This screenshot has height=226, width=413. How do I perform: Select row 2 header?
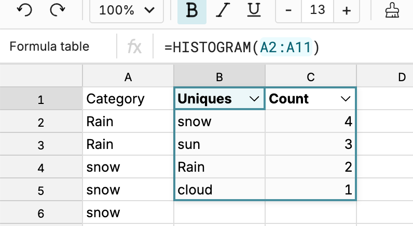pyautogui.click(x=41, y=122)
